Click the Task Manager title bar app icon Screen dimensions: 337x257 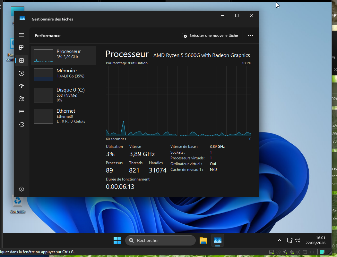[22, 19]
